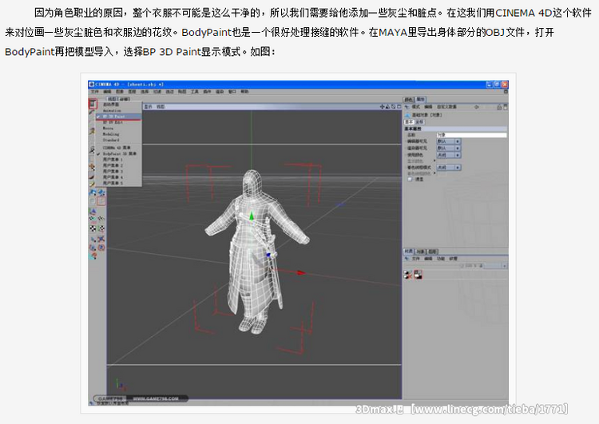599x424 pixels.
Task: Select the material thumbnail with red X
Action: click(x=408, y=274)
